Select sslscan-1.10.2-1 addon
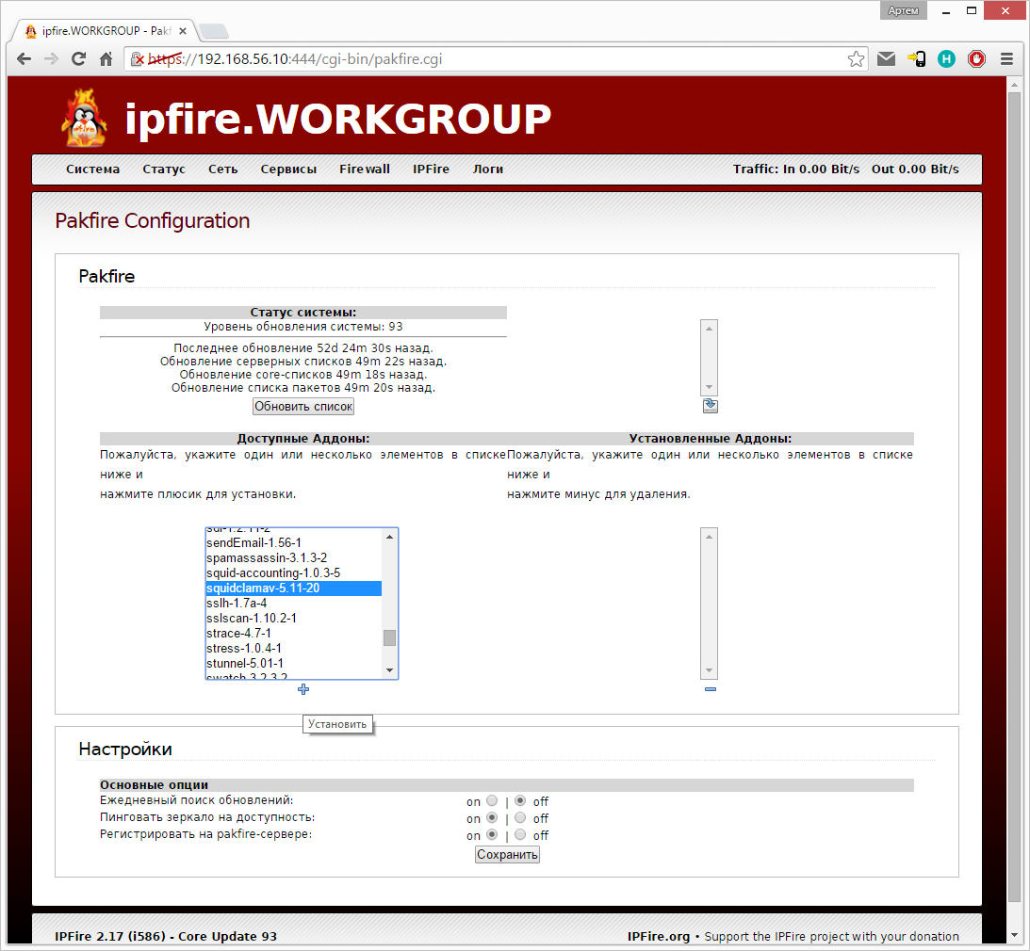 [x=294, y=619]
